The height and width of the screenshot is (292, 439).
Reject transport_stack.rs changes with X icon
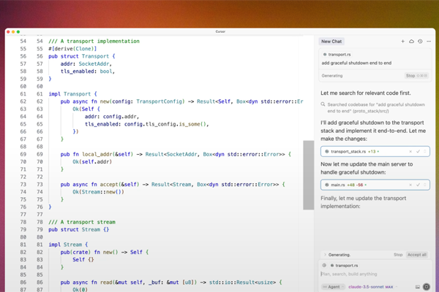pos(410,151)
